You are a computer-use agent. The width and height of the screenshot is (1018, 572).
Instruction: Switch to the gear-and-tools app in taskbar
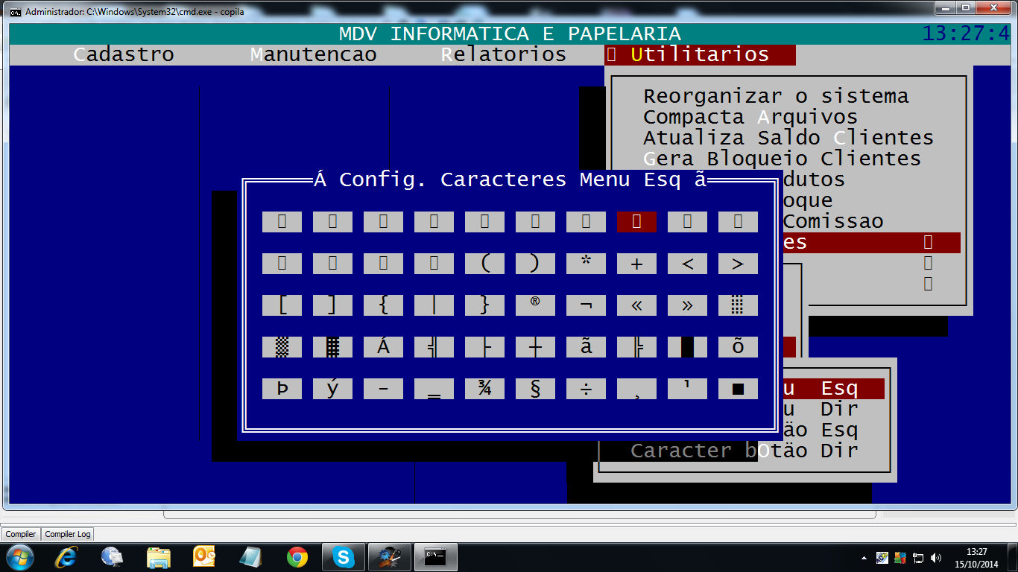[x=389, y=557]
